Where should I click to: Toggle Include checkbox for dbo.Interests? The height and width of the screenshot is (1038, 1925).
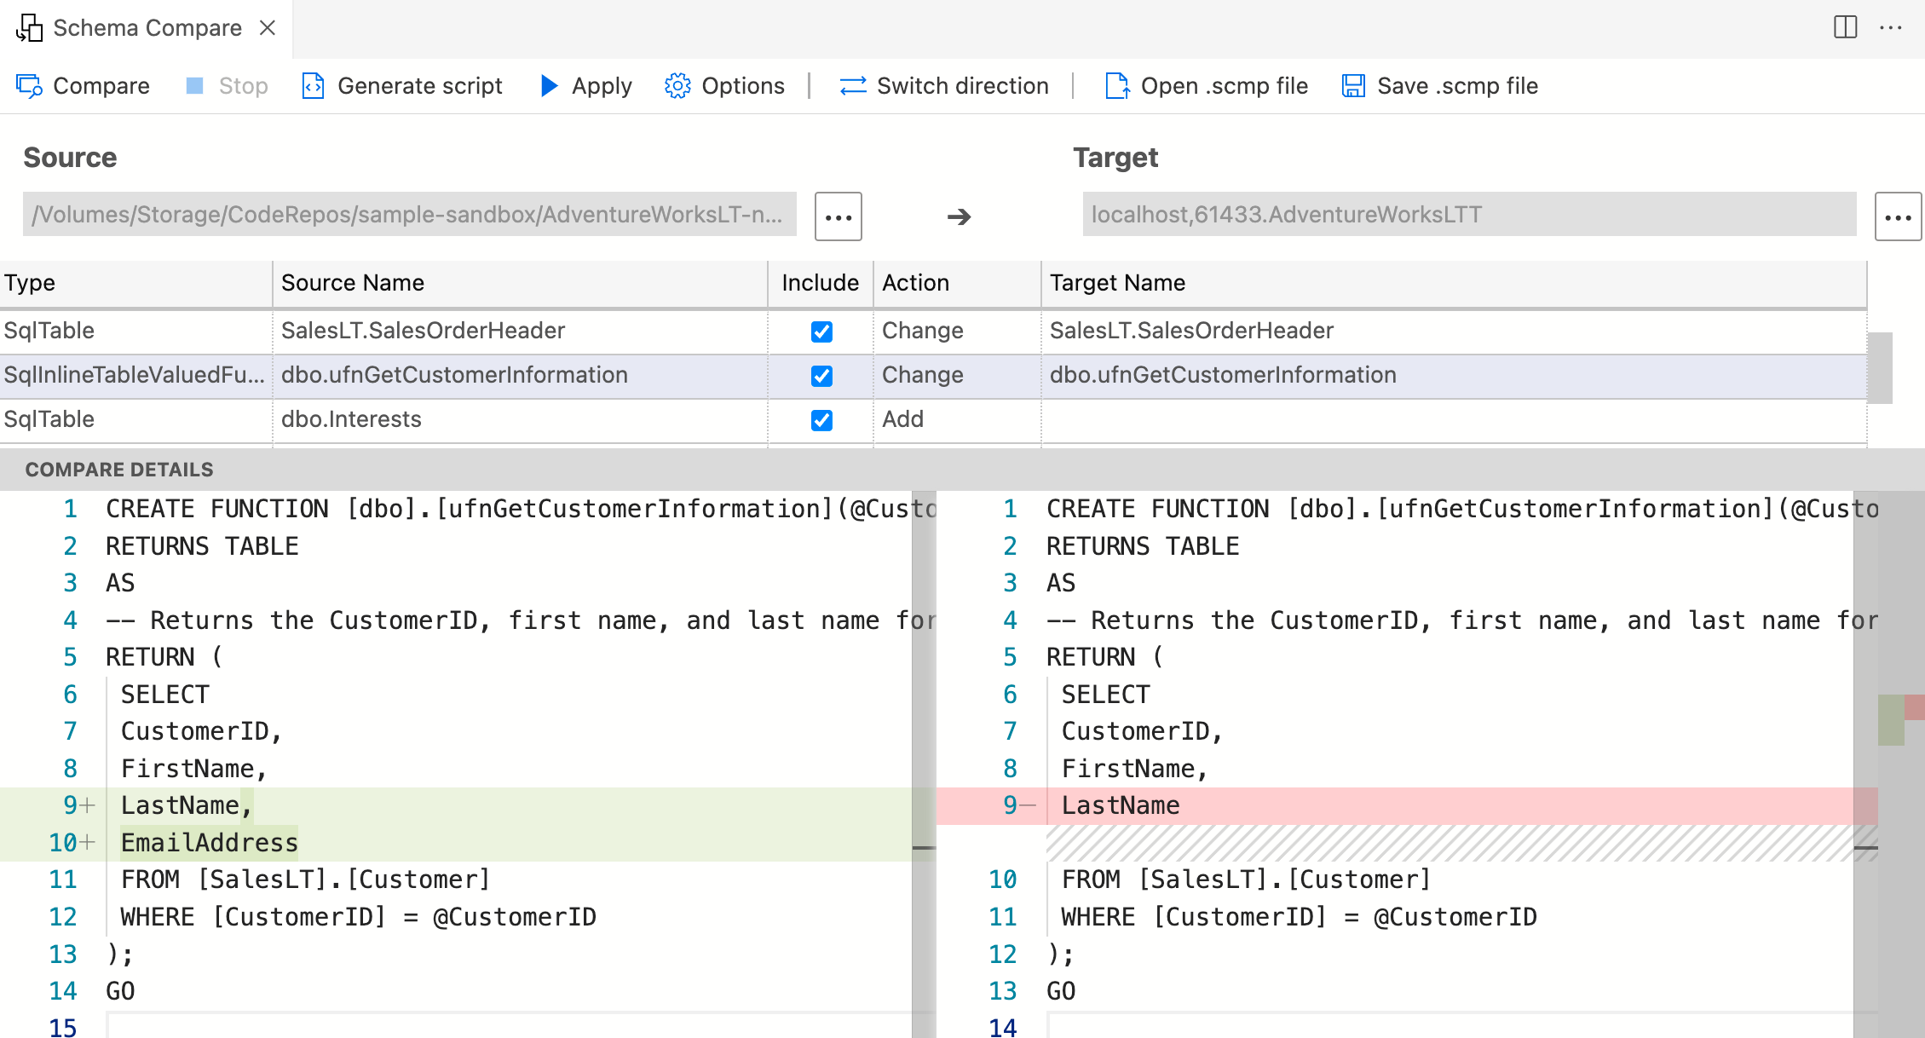tap(821, 418)
